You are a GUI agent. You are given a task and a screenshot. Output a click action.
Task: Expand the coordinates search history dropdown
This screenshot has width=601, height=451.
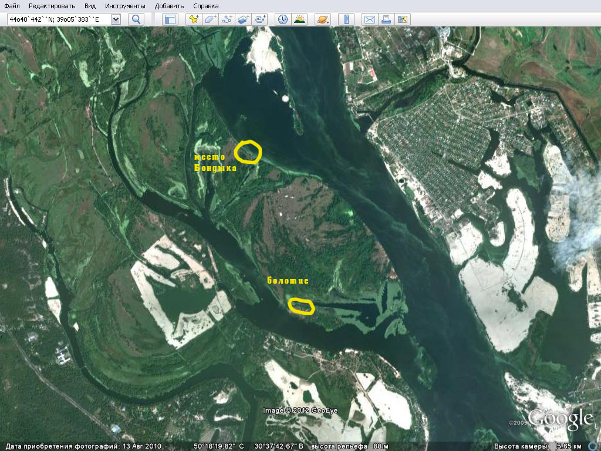point(115,19)
